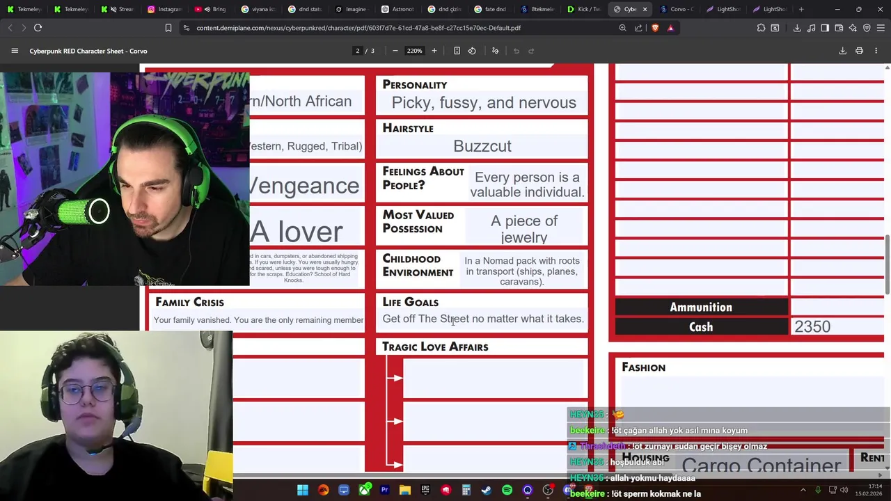Click the Cash value 2350

pyautogui.click(x=812, y=326)
